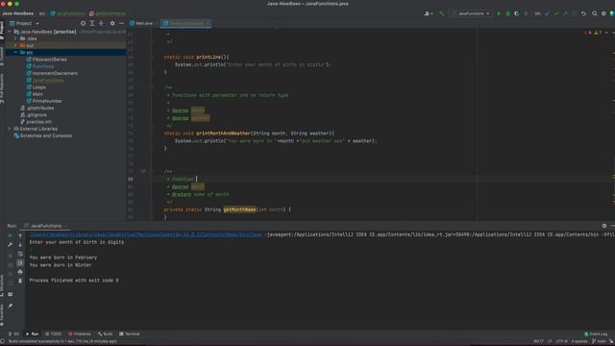Click print icon in Run console
The image size is (615, 346).
[x=20, y=272]
